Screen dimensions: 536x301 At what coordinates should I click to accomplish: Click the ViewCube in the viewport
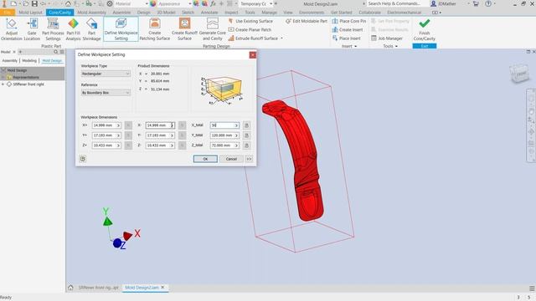[520, 74]
